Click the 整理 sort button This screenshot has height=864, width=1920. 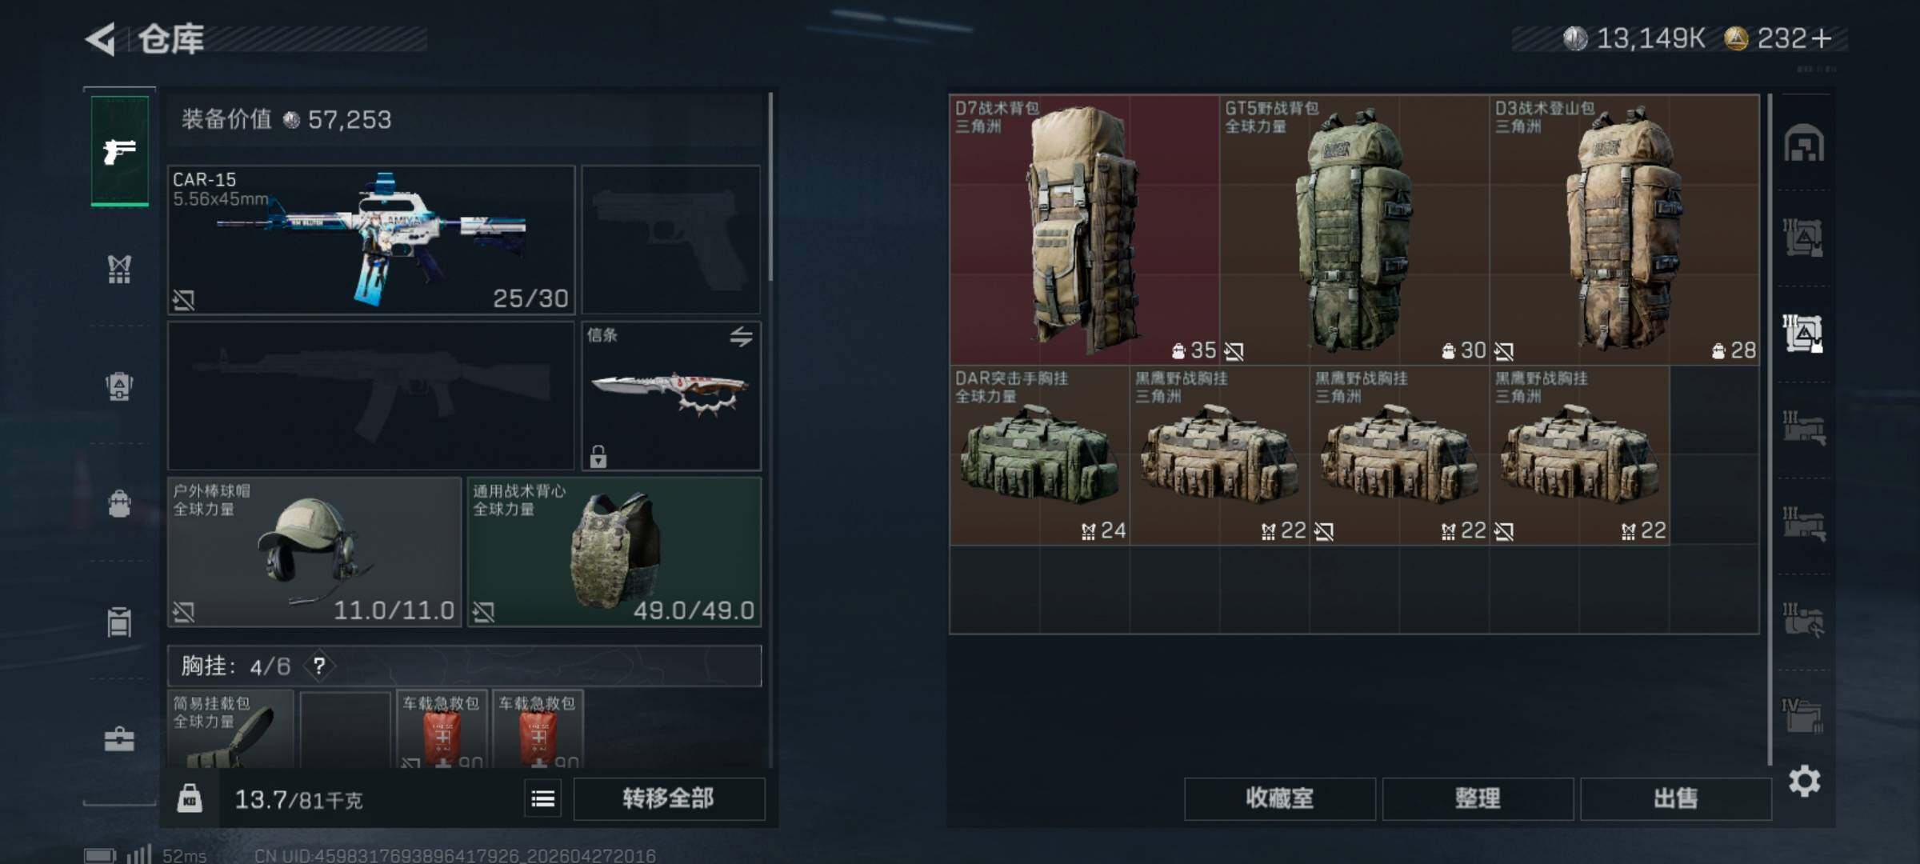1478,798
